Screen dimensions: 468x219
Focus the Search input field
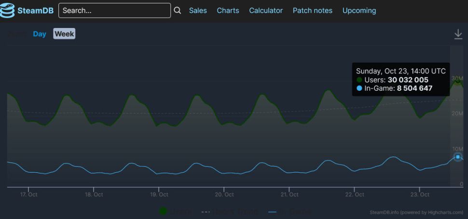(x=115, y=11)
